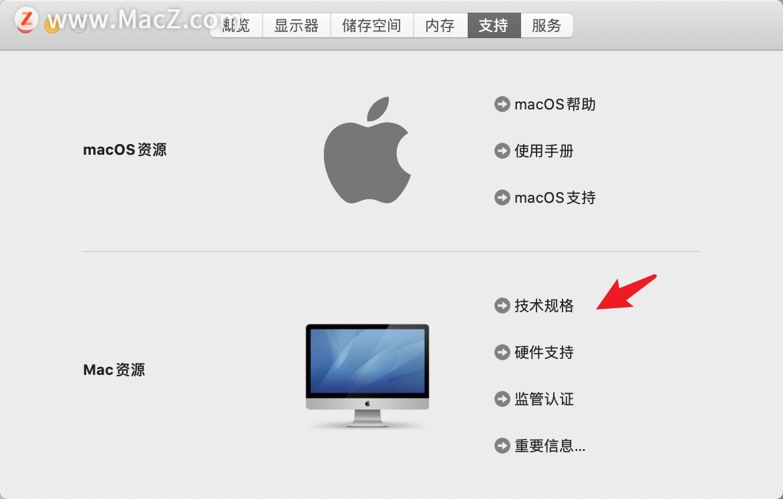The width and height of the screenshot is (783, 499).
Task: Click the arrow icon beside 使用手册
Action: tap(502, 151)
